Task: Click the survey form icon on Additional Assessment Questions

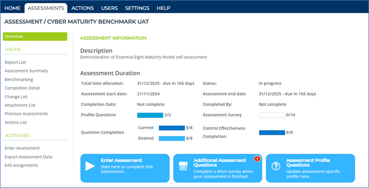Action: coord(183,166)
